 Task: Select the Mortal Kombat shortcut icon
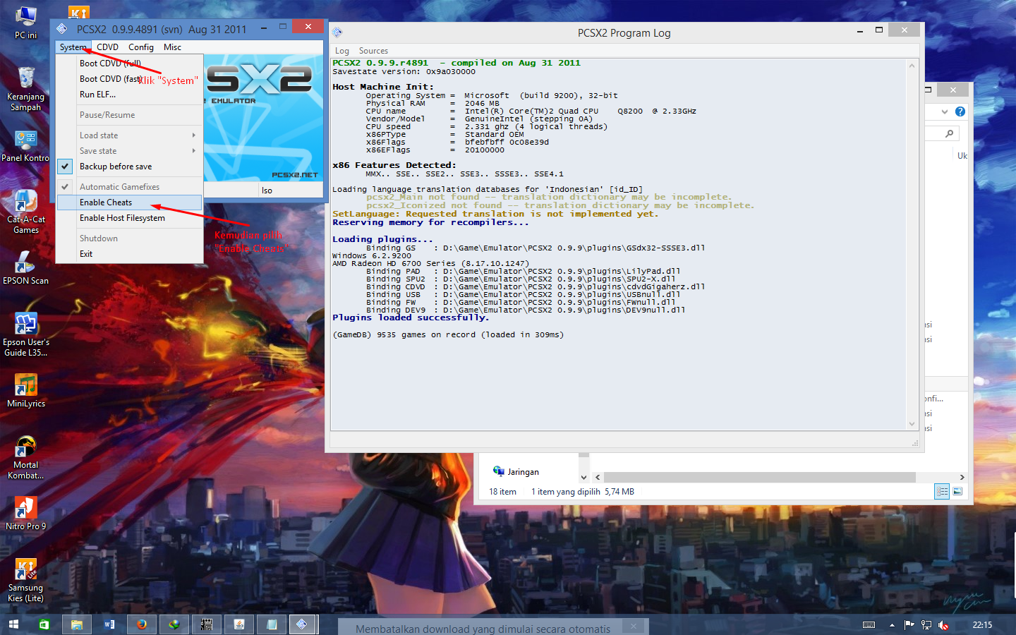(26, 457)
